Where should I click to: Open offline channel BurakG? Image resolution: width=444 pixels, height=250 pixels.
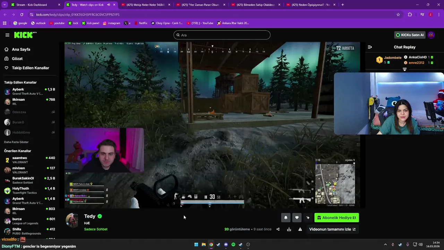[29, 122]
